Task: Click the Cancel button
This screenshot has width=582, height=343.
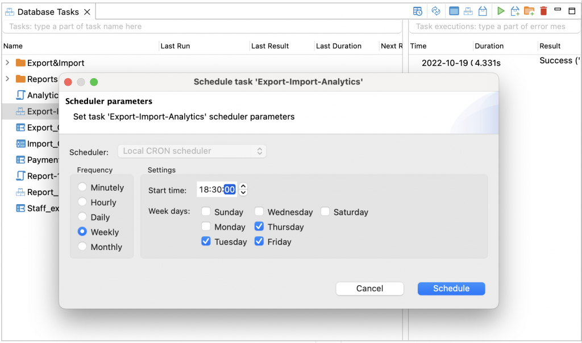Action: tap(369, 289)
